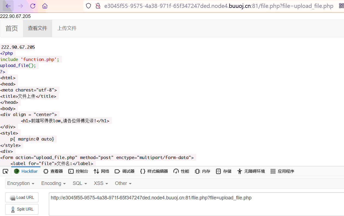344x216 pixels.
Task: Reload the current page
Action: [33, 6]
